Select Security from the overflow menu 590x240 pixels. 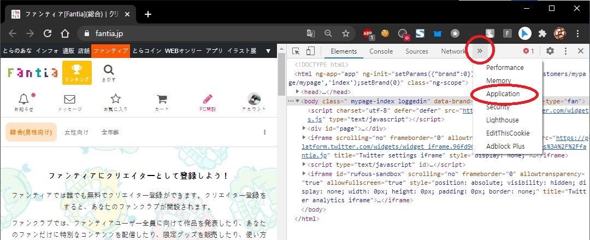click(x=498, y=107)
